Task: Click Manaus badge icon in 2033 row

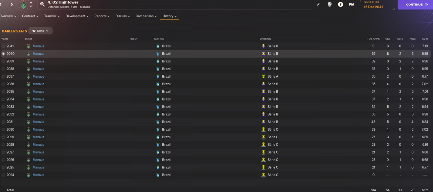Action: point(28,107)
